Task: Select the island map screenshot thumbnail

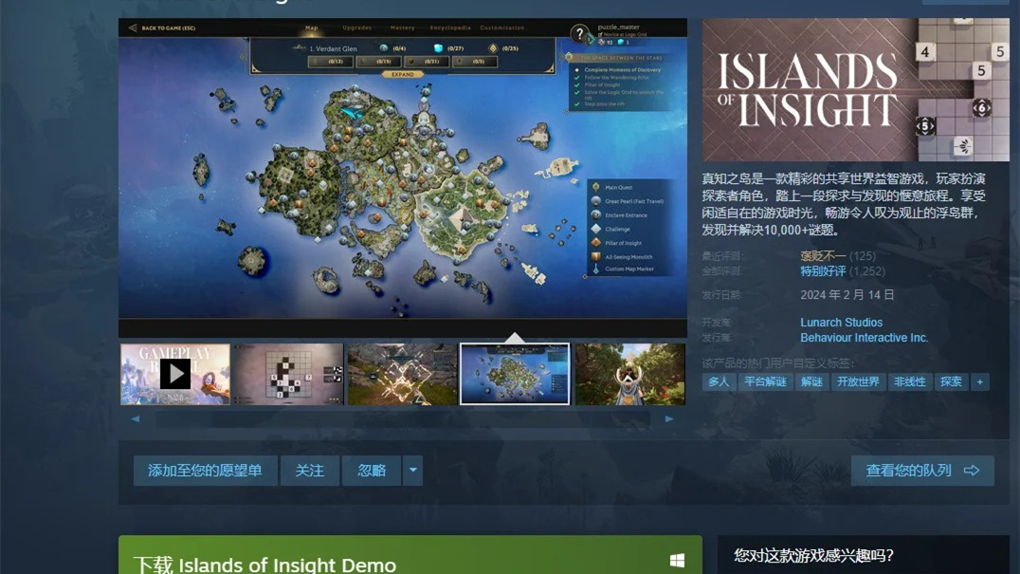Action: [x=515, y=374]
